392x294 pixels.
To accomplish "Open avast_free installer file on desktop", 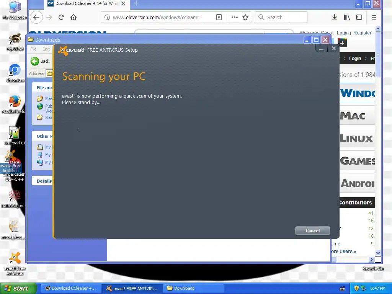I will (x=13, y=230).
